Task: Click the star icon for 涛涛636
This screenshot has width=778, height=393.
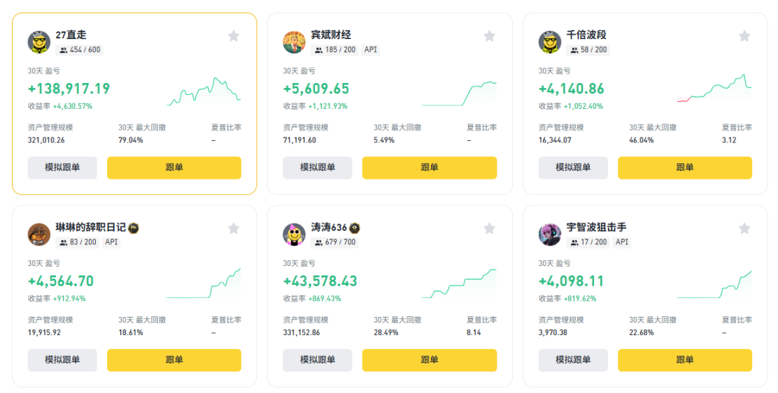Action: pos(489,228)
